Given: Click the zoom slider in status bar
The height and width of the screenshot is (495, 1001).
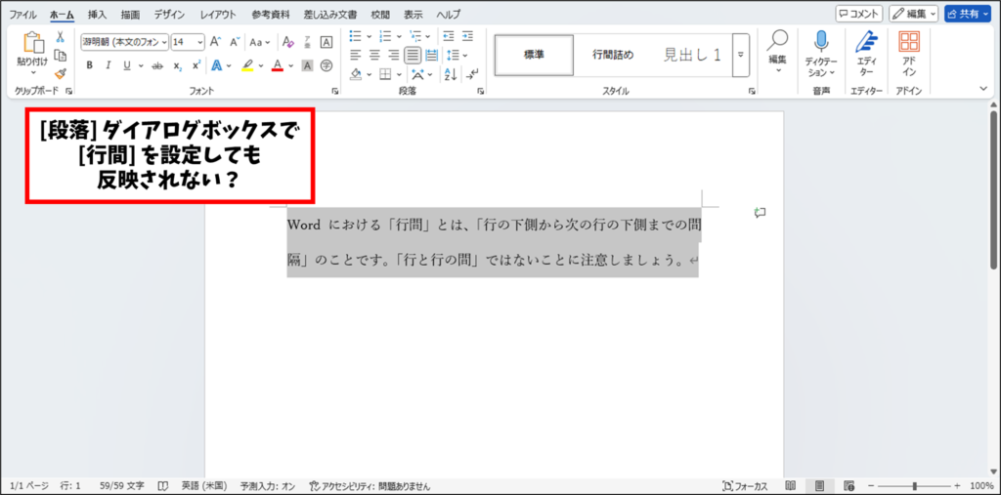Looking at the screenshot, I should coord(914,486).
